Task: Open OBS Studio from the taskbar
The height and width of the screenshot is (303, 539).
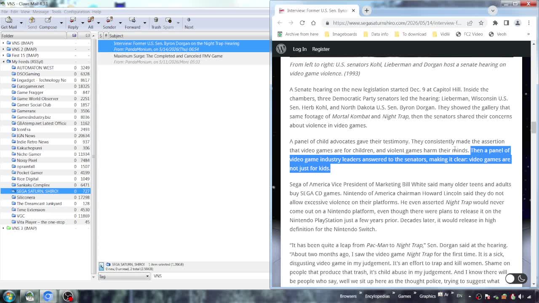Action: click(68, 296)
